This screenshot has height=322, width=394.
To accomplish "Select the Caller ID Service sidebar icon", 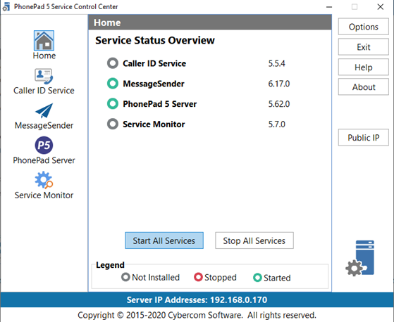I will point(44,76).
